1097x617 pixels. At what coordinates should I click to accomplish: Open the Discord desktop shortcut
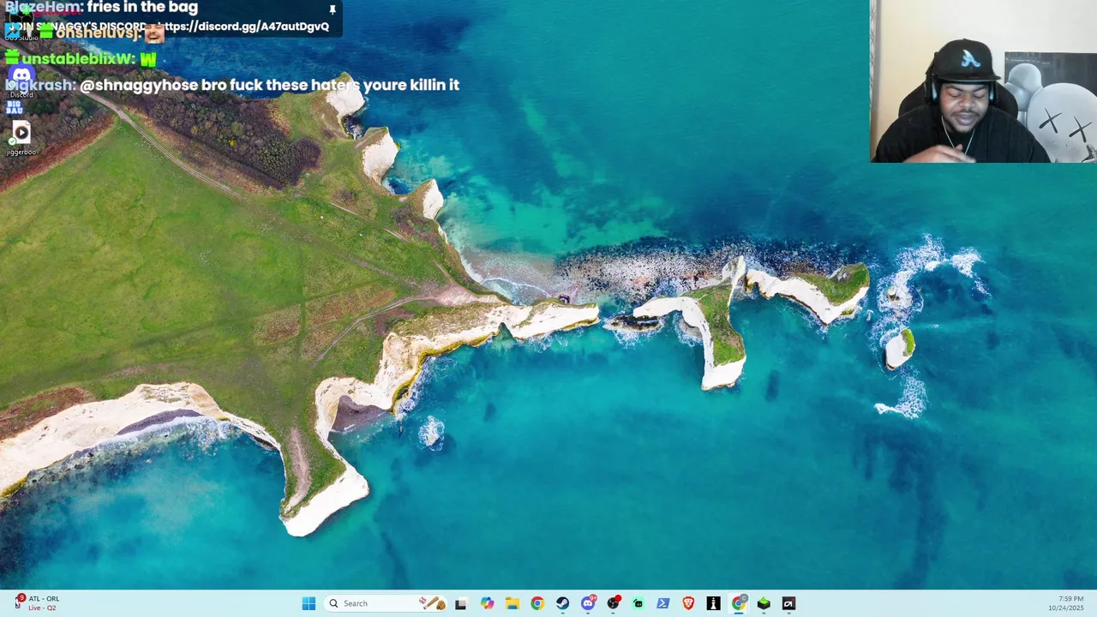[x=21, y=81]
